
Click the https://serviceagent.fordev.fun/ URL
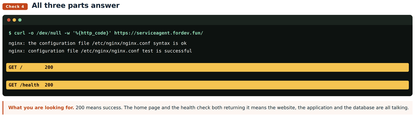point(159,33)
